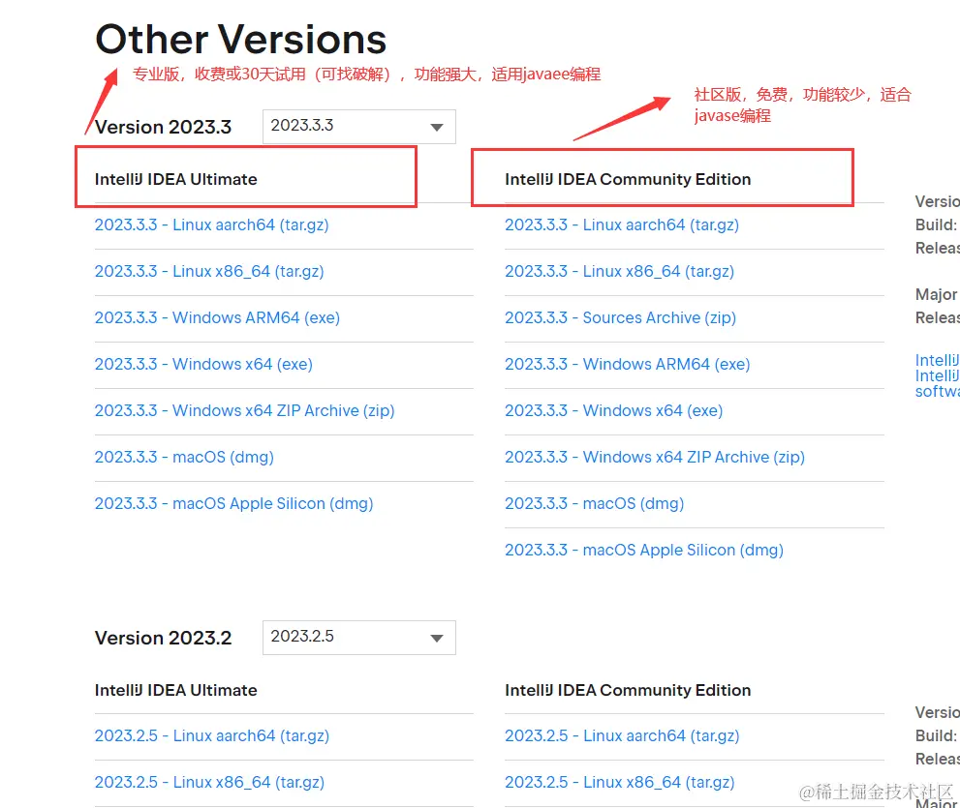Download Community 2023.3.3 Linux x86_64 tar.gz
The height and width of the screenshot is (808, 960).
[619, 272]
